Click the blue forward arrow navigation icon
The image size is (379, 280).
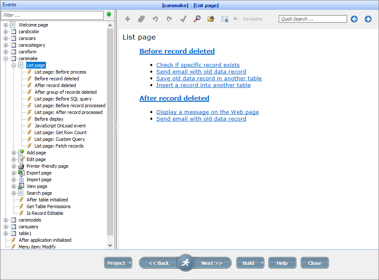(368, 19)
